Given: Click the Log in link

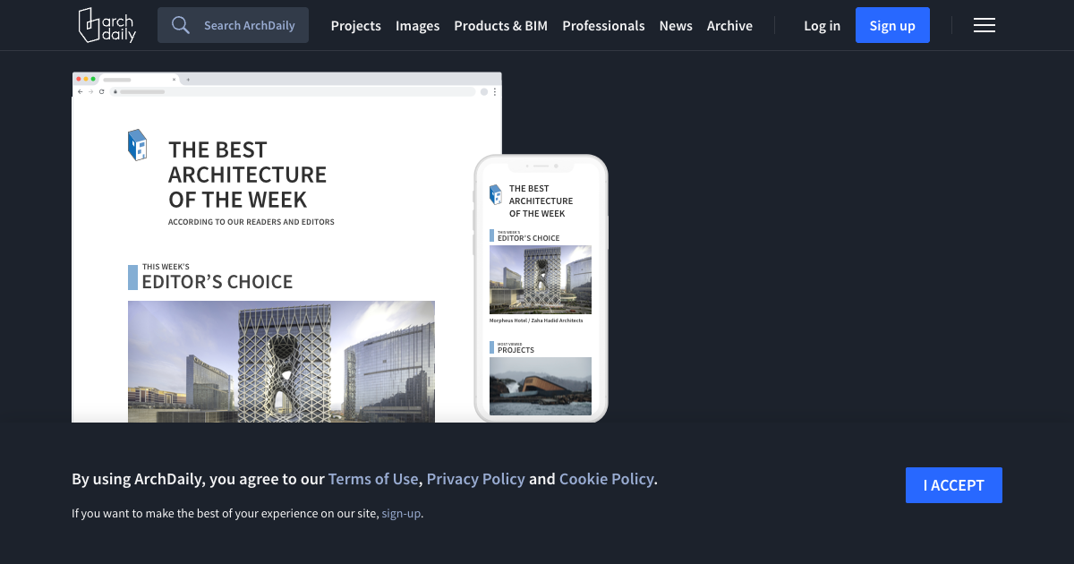Looking at the screenshot, I should pyautogui.click(x=822, y=25).
